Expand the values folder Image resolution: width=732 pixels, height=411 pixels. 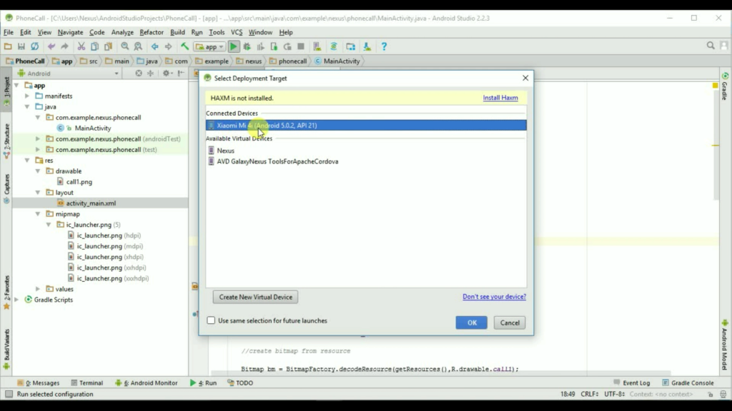[38, 289]
